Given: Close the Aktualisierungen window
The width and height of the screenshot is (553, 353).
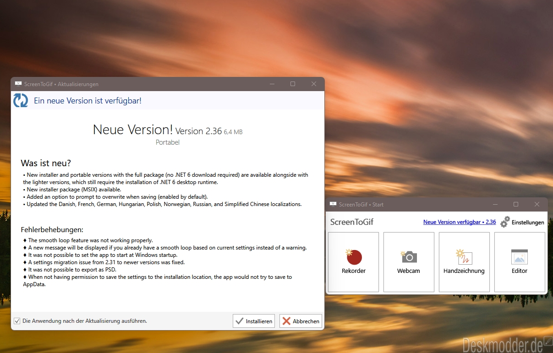Looking at the screenshot, I should tap(314, 84).
